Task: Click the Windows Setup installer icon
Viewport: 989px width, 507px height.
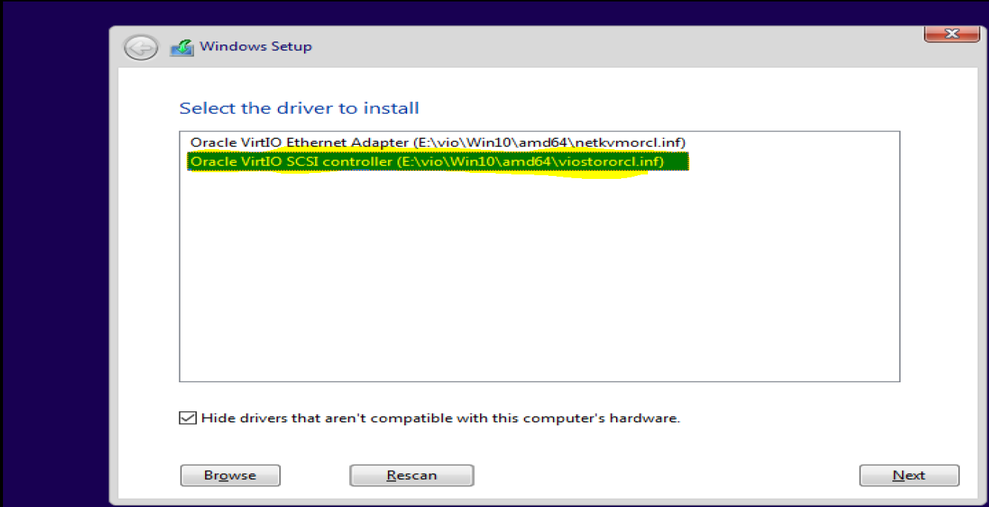Action: [182, 48]
